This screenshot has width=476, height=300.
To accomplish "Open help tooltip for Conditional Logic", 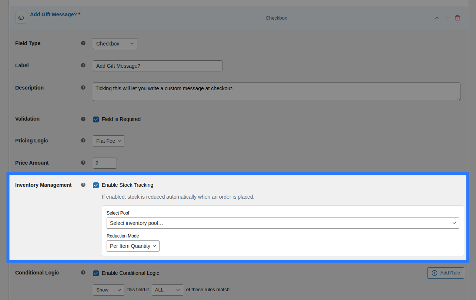I will 83,273.
